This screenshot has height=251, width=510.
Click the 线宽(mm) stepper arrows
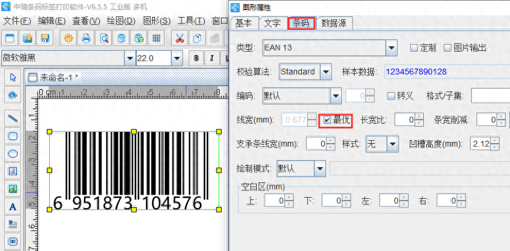pos(312,120)
